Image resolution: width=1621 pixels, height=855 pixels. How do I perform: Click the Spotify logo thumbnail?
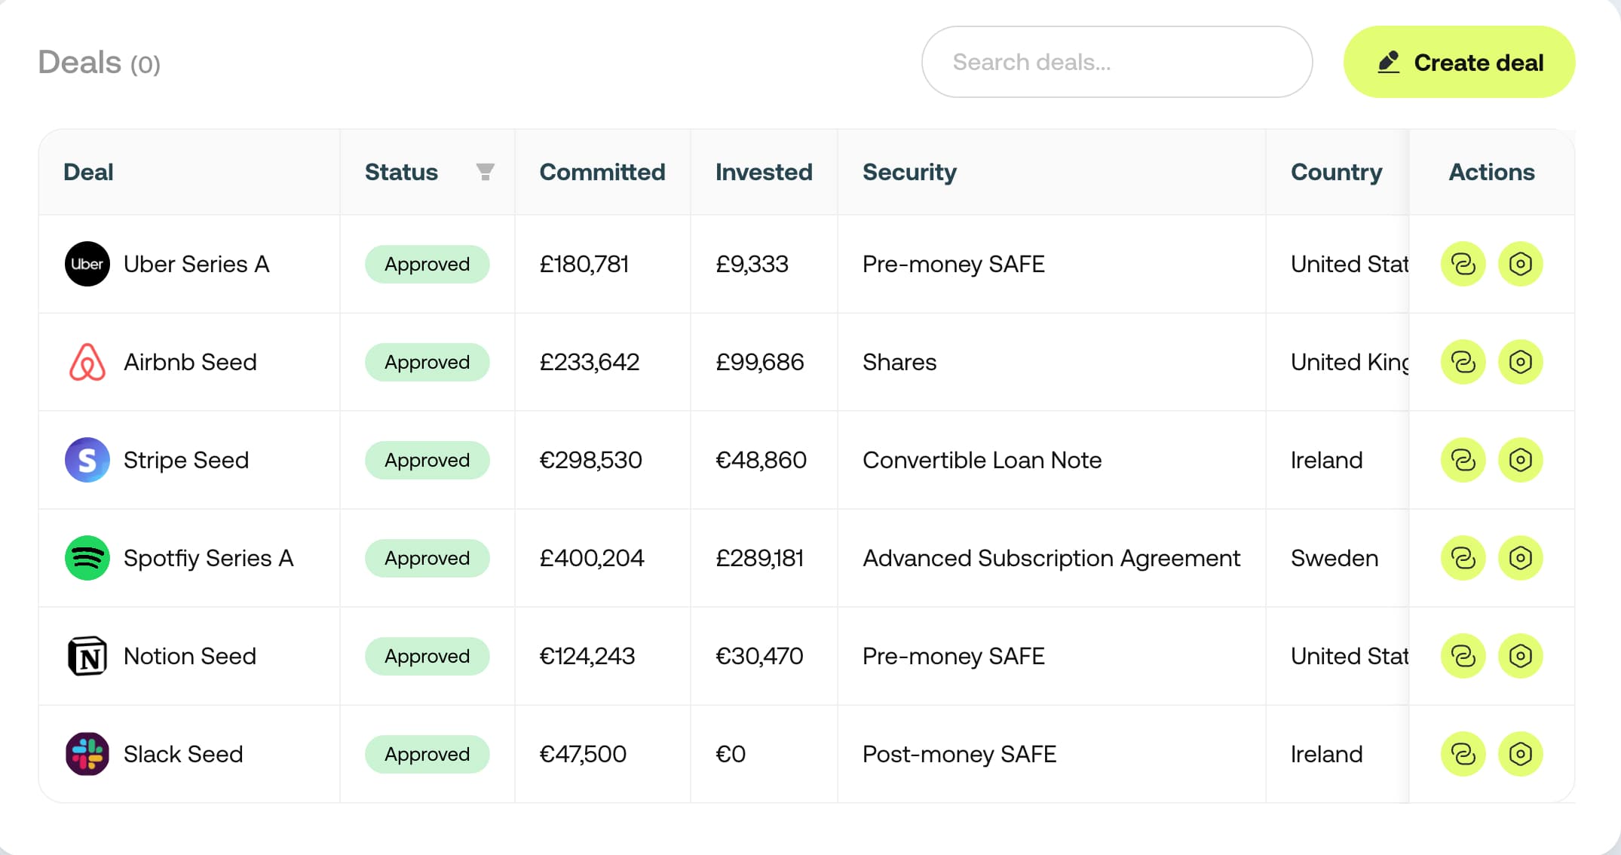(x=87, y=558)
